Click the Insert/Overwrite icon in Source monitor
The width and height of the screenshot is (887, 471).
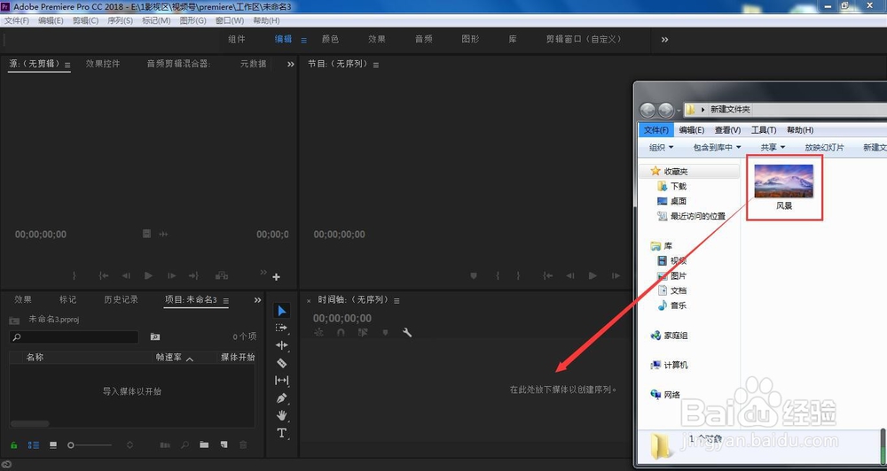221,275
